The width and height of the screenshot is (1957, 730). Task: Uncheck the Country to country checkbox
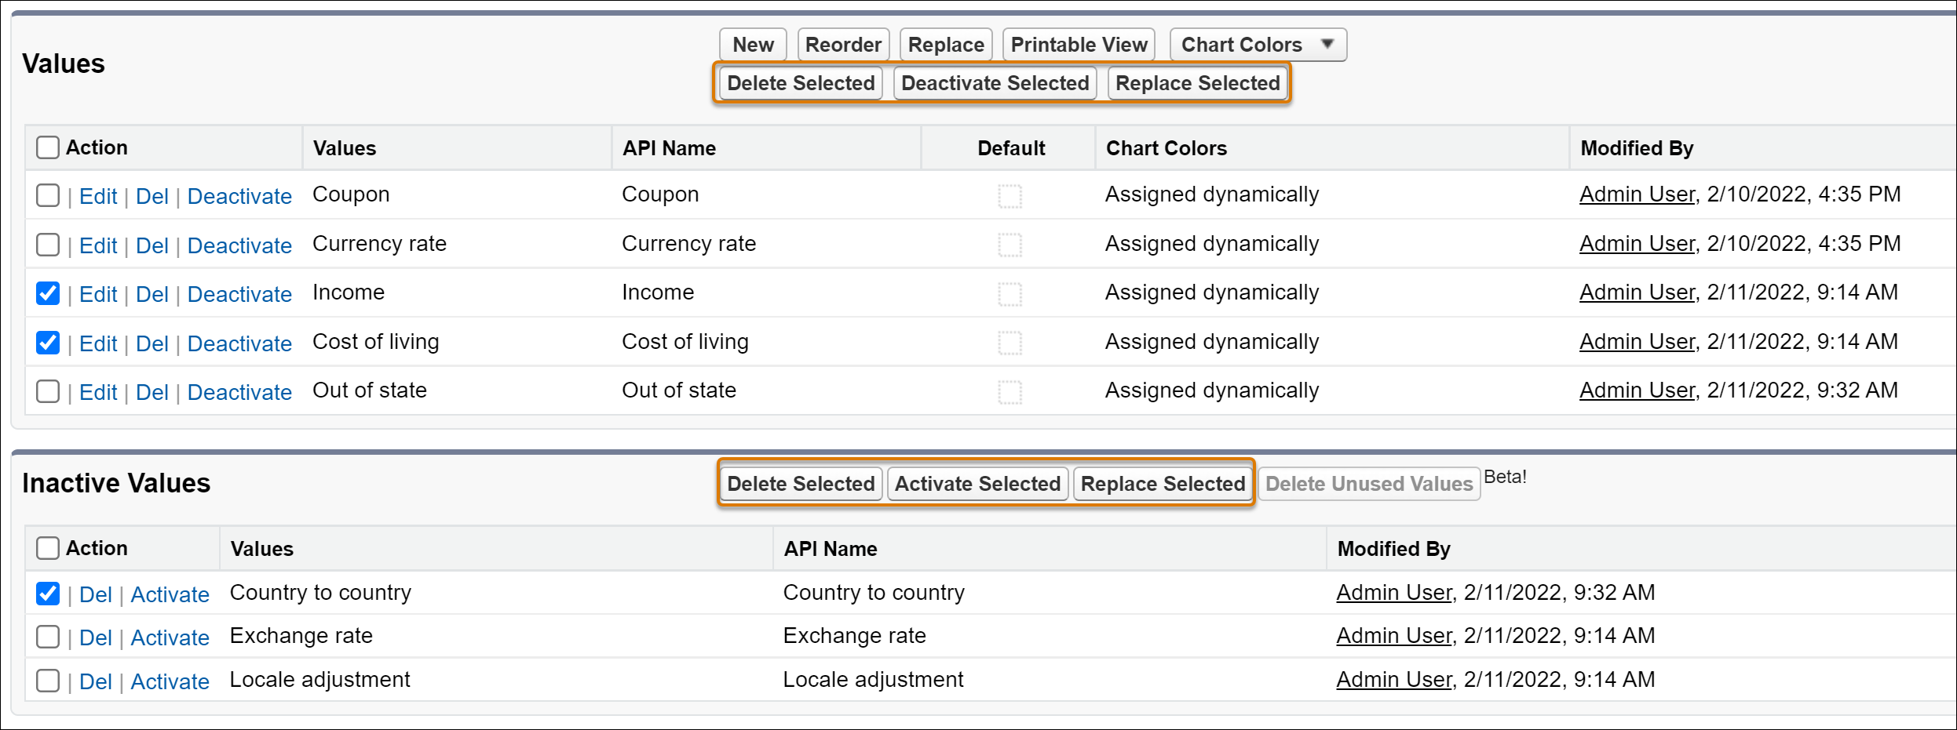tap(48, 594)
